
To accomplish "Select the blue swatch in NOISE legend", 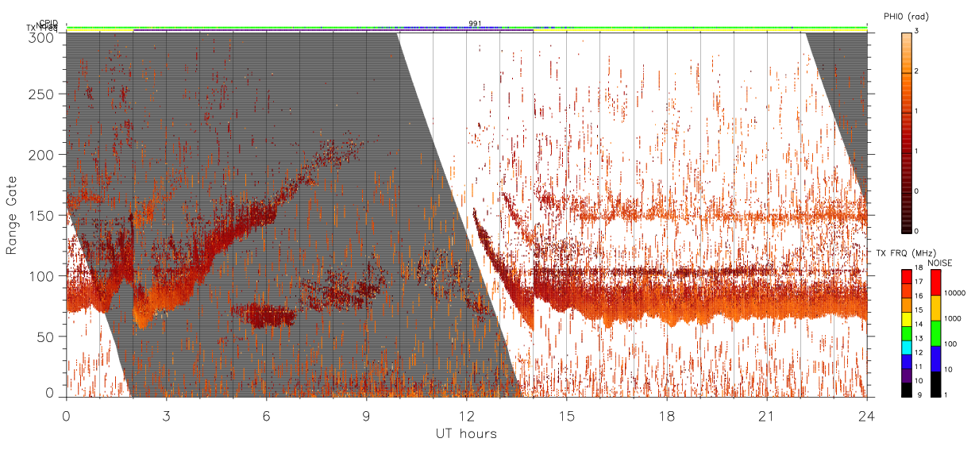I will pos(936,359).
